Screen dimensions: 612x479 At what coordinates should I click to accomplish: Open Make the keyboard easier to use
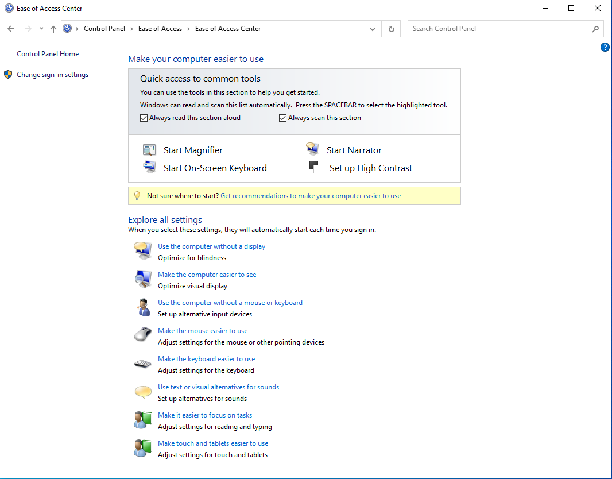207,359
